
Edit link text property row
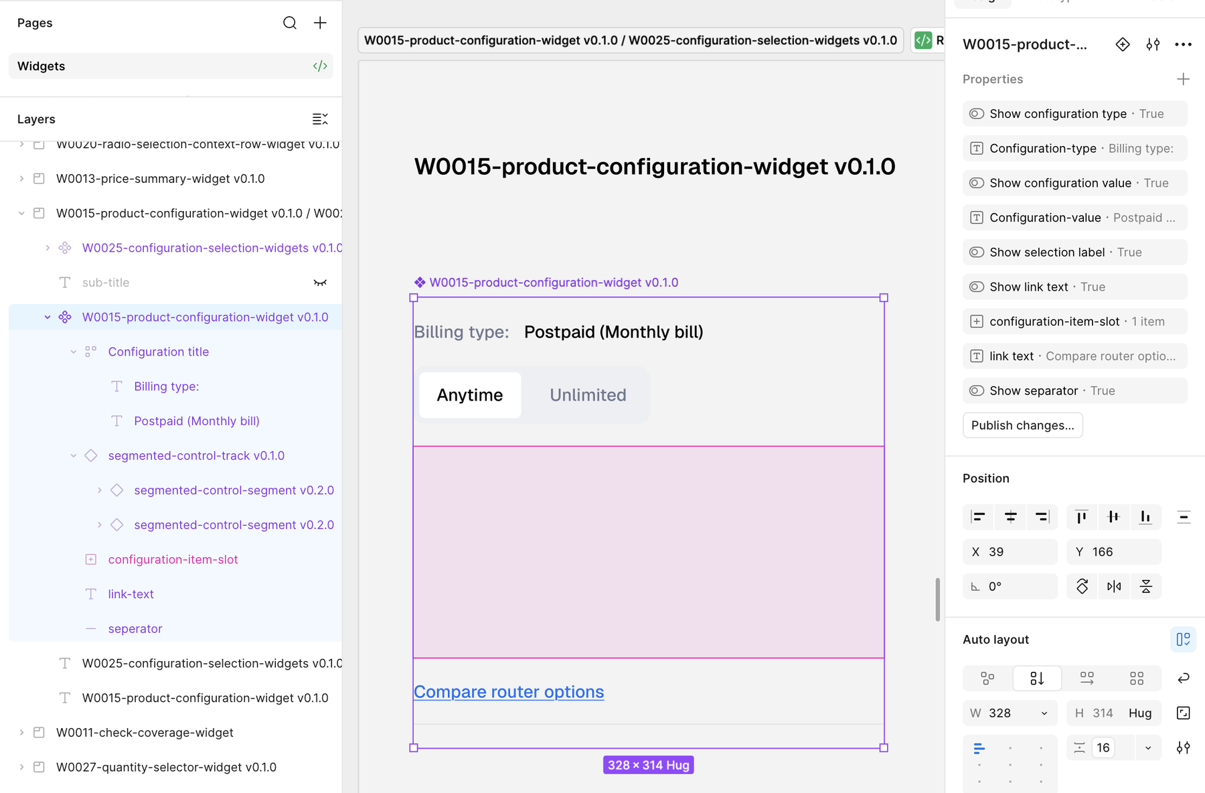pyautogui.click(x=1075, y=356)
